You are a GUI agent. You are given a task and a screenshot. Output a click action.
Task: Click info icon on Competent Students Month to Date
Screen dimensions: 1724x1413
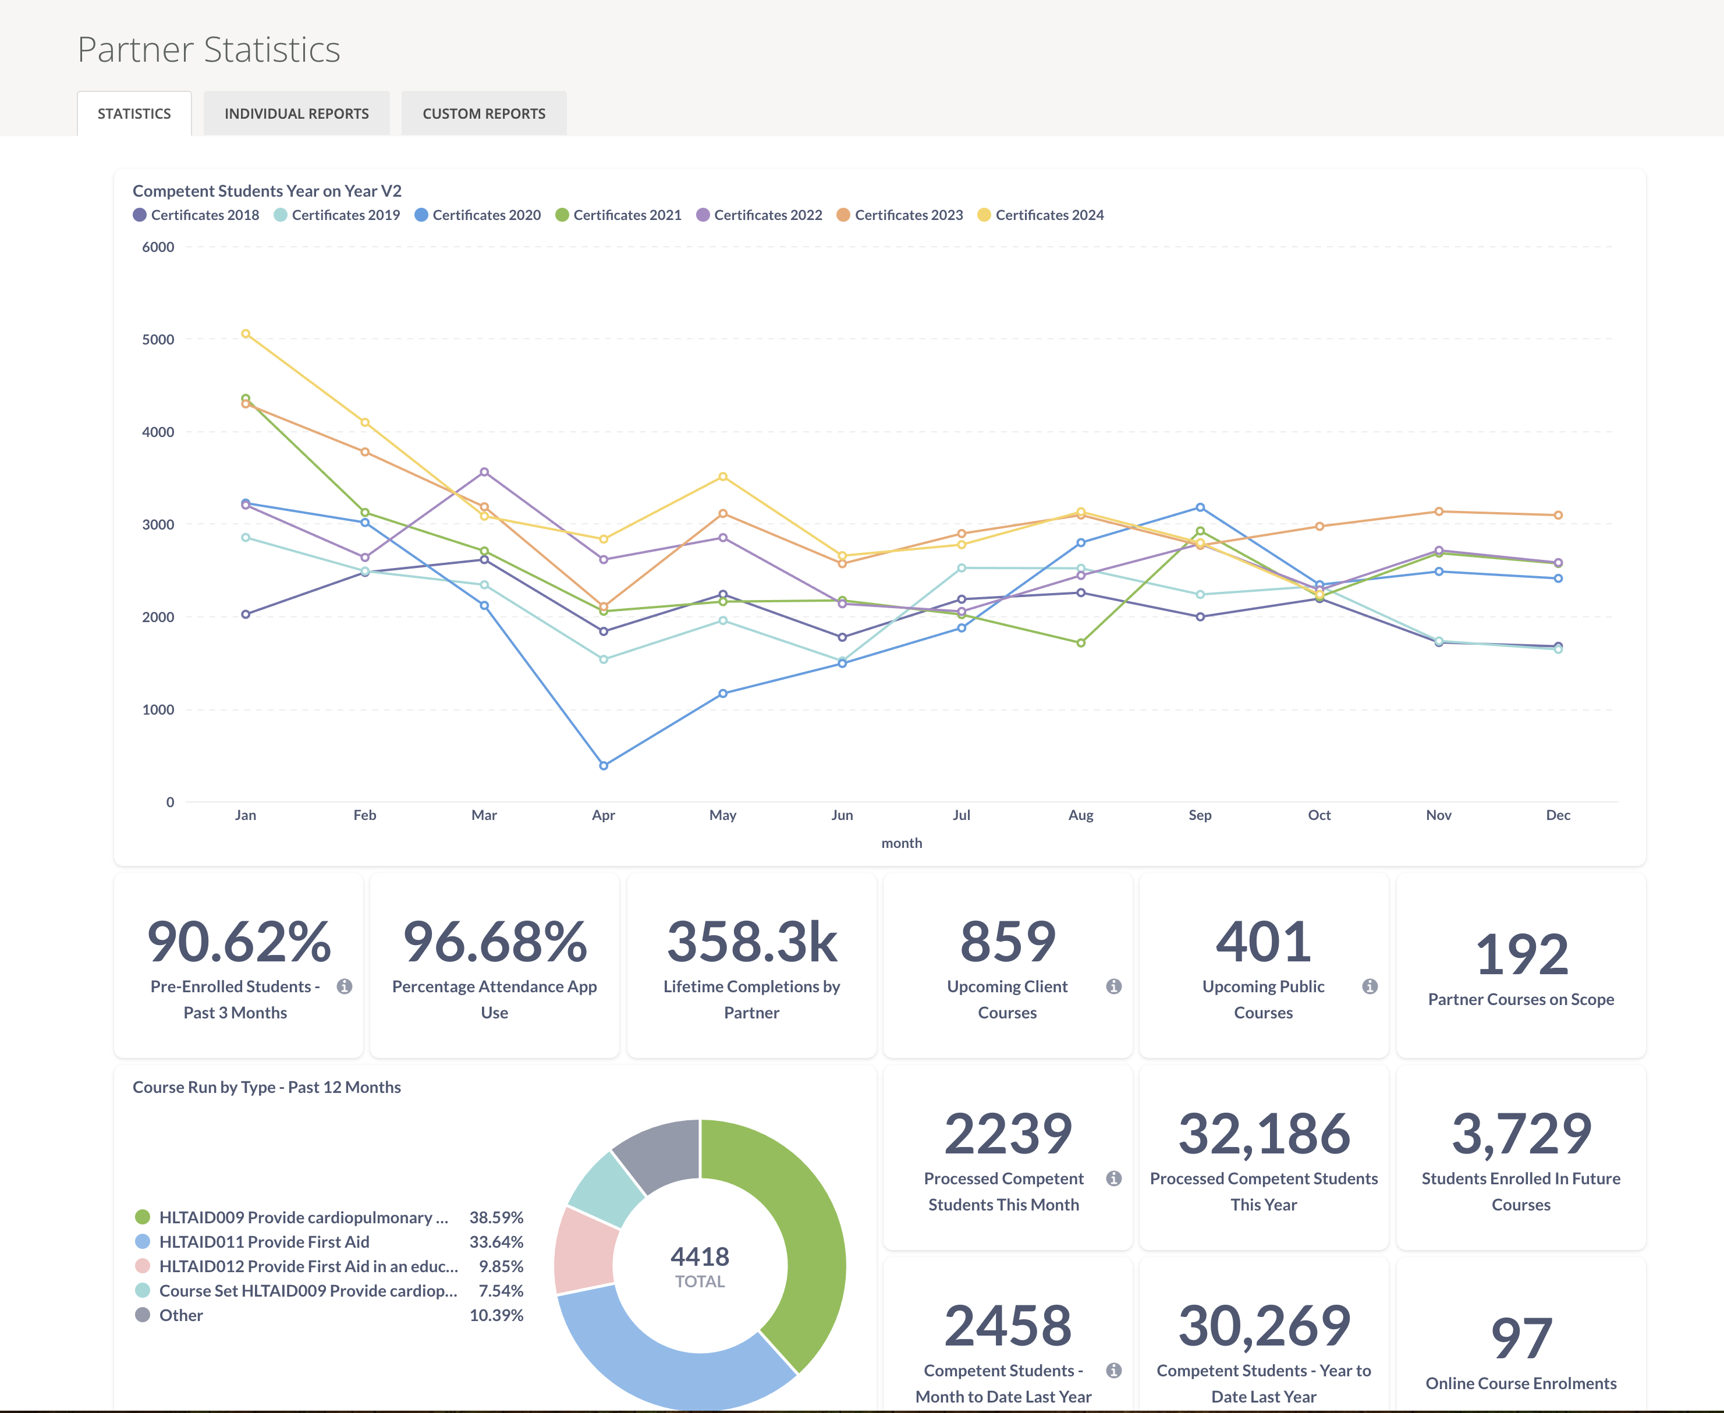(x=1115, y=1371)
